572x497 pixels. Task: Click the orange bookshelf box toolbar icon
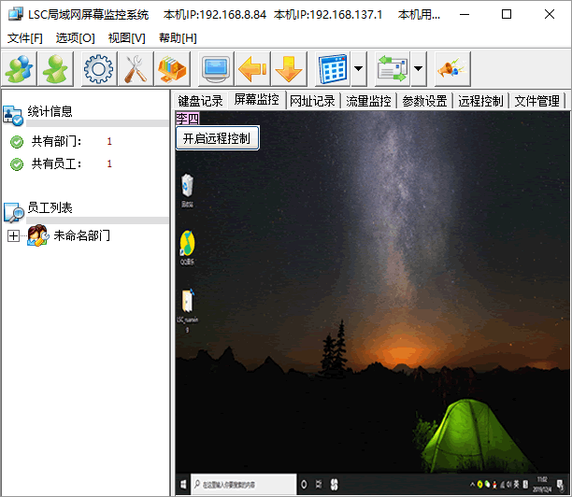(x=172, y=68)
